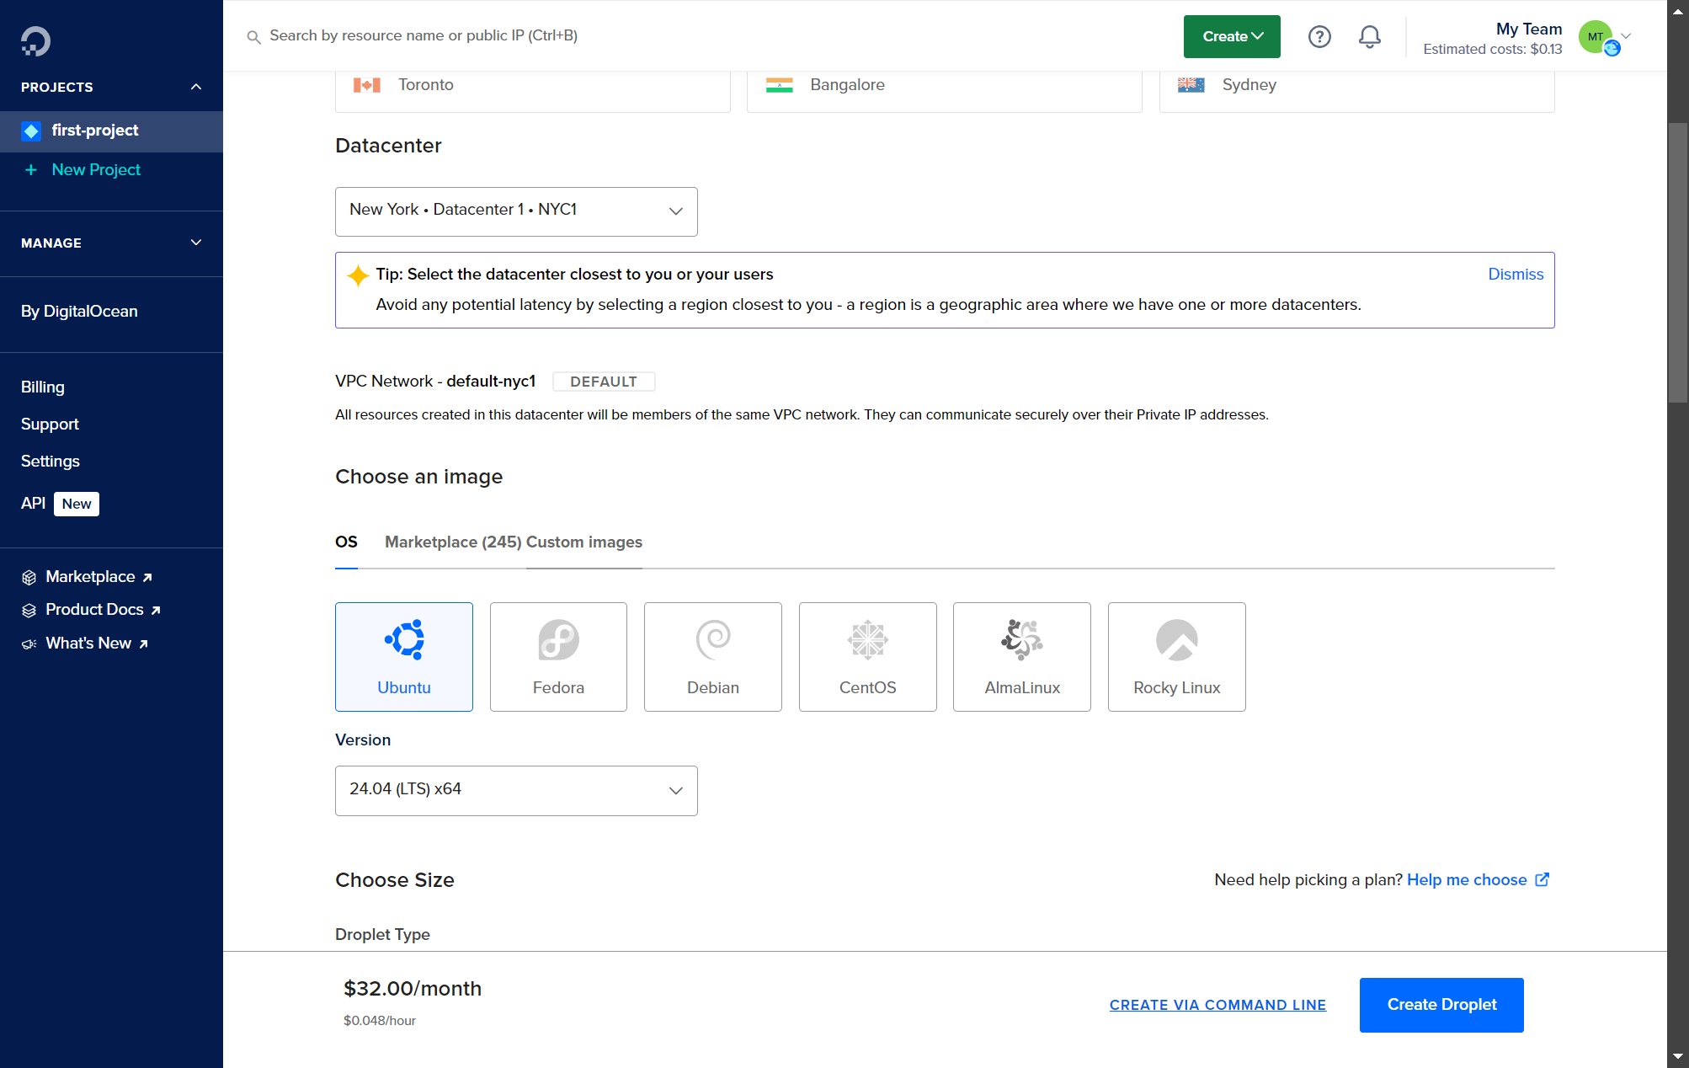Click the MT team avatar
The image size is (1689, 1068).
(1596, 37)
